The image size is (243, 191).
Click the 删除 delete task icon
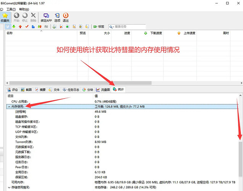pos(33,17)
